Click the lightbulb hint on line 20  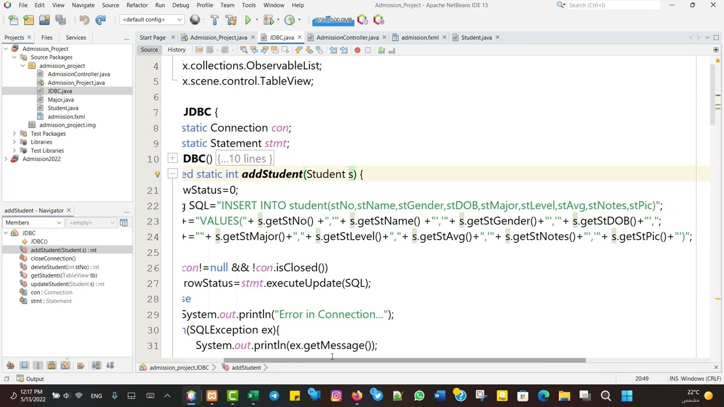(x=157, y=174)
